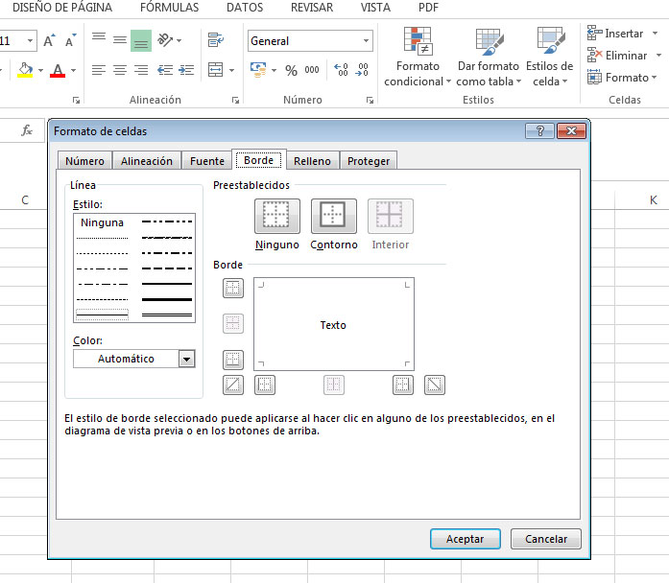Click Aceptar to confirm
Viewport: 669px width, 583px height.
click(x=466, y=539)
